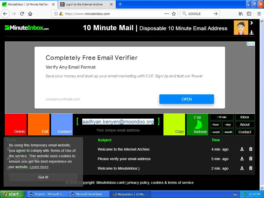Open Welcome to MinuteInbox:) message

coord(119,168)
